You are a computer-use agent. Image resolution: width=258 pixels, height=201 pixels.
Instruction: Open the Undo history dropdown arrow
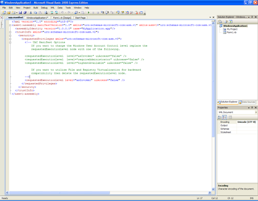pyautogui.click(x=66, y=13)
